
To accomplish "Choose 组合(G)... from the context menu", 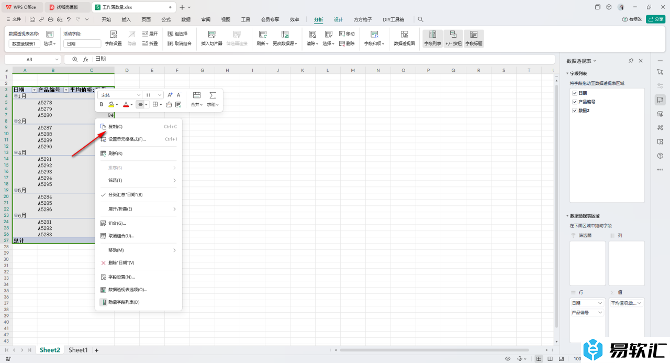I will tap(138, 223).
